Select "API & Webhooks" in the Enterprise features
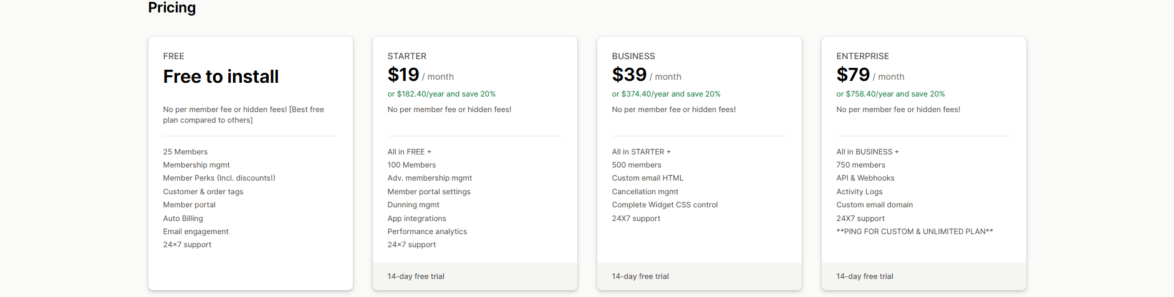The height and width of the screenshot is (297, 1174). (x=865, y=178)
